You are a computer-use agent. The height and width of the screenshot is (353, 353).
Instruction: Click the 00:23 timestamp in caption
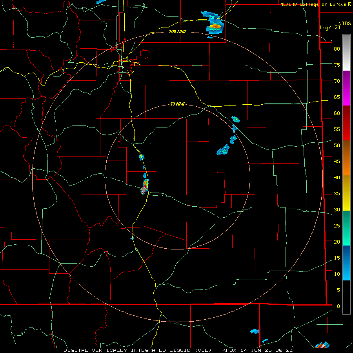pos(284,350)
